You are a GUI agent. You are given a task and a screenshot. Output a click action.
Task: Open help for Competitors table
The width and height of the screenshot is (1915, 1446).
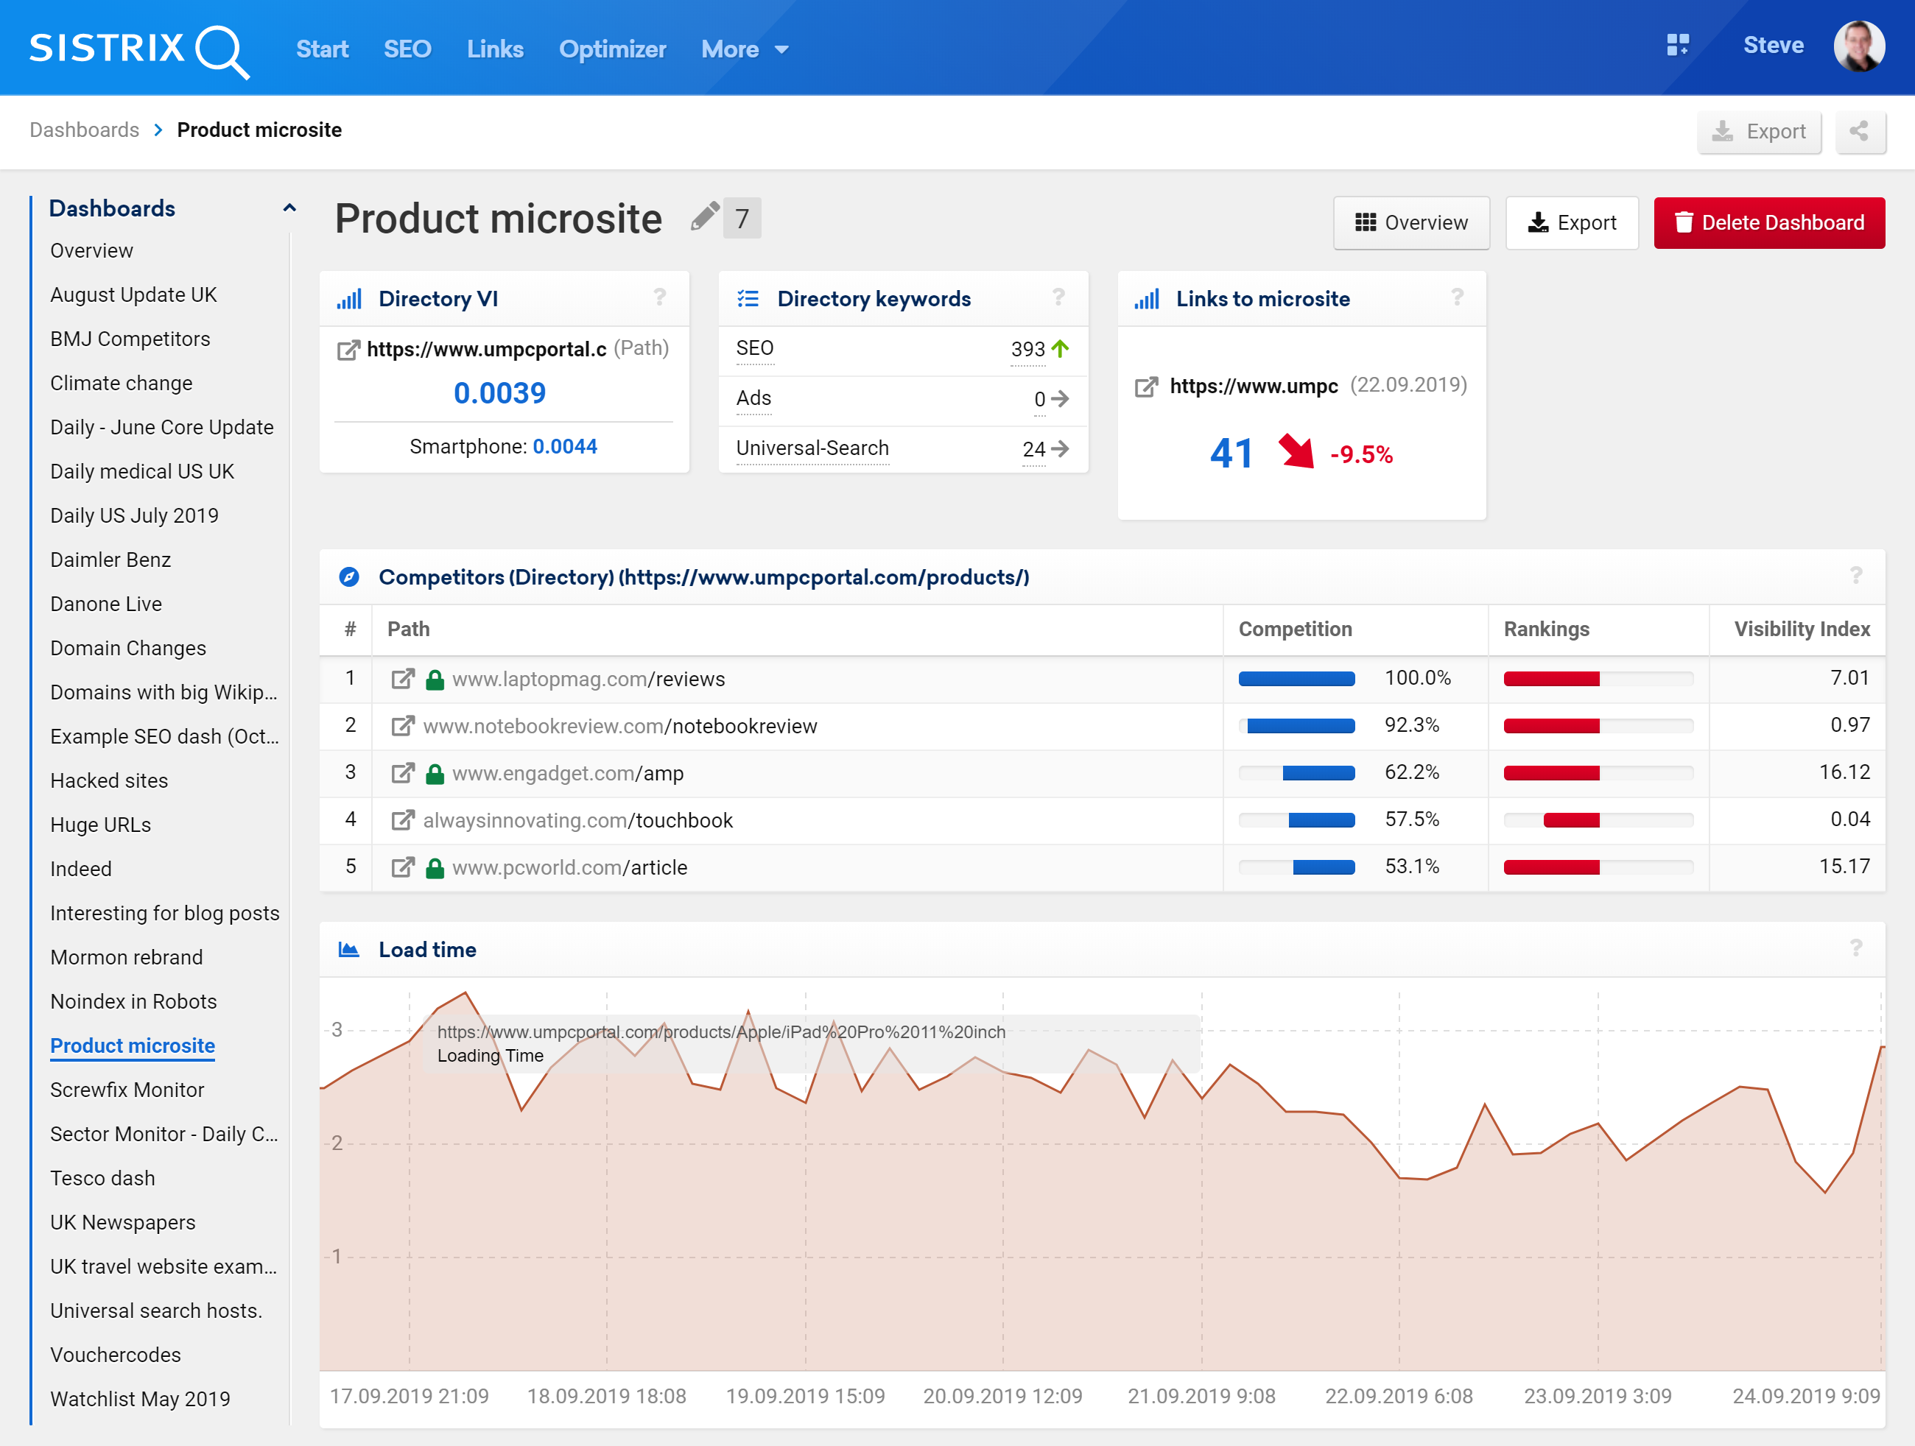1856,576
